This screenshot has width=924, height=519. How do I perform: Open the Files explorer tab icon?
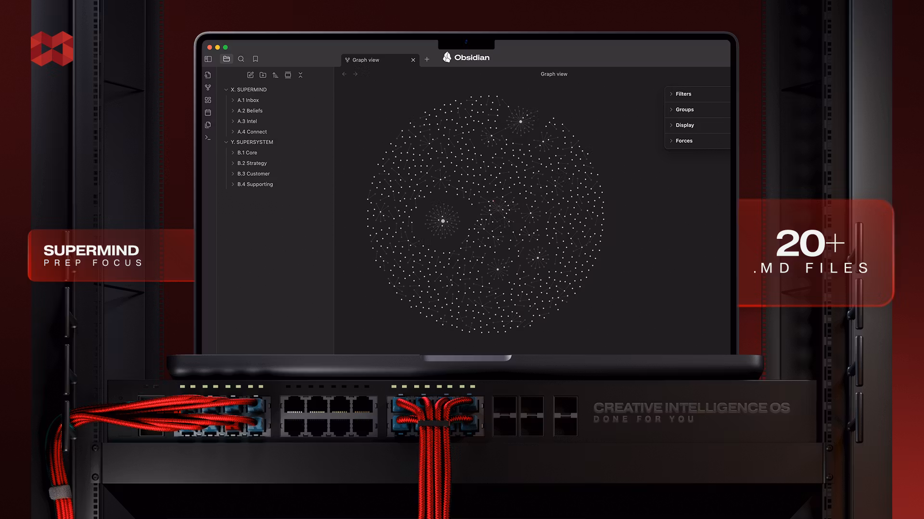coord(226,59)
